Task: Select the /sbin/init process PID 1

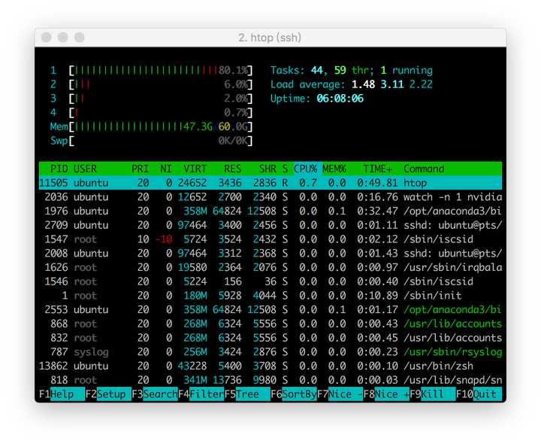Action: pyautogui.click(x=270, y=296)
